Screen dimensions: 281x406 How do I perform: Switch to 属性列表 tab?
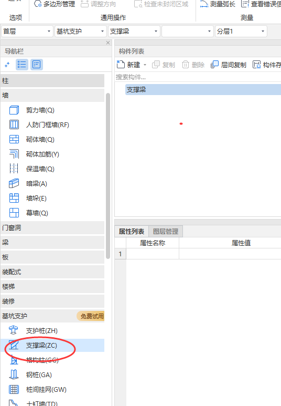pyautogui.click(x=132, y=231)
